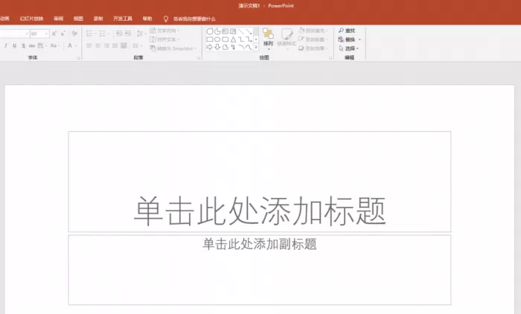Insert the Down Arrow shape
521x314 pixels.
[217, 47]
